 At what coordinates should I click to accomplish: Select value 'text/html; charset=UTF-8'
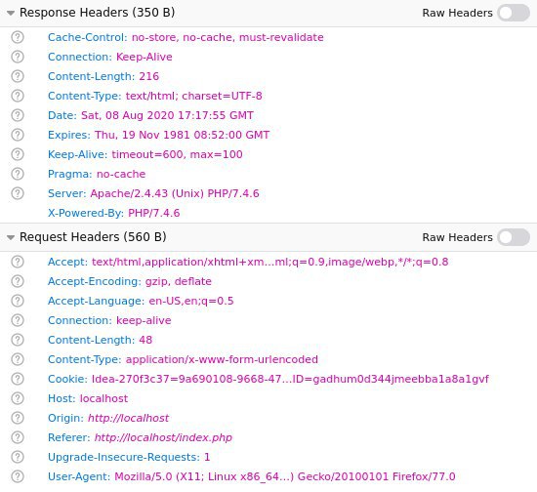[x=194, y=96]
